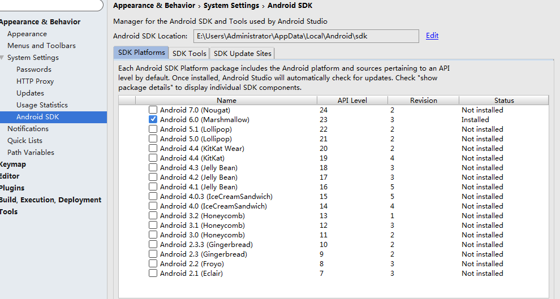560x299 pixels.
Task: Open the Editor settings category
Action: pos(10,176)
